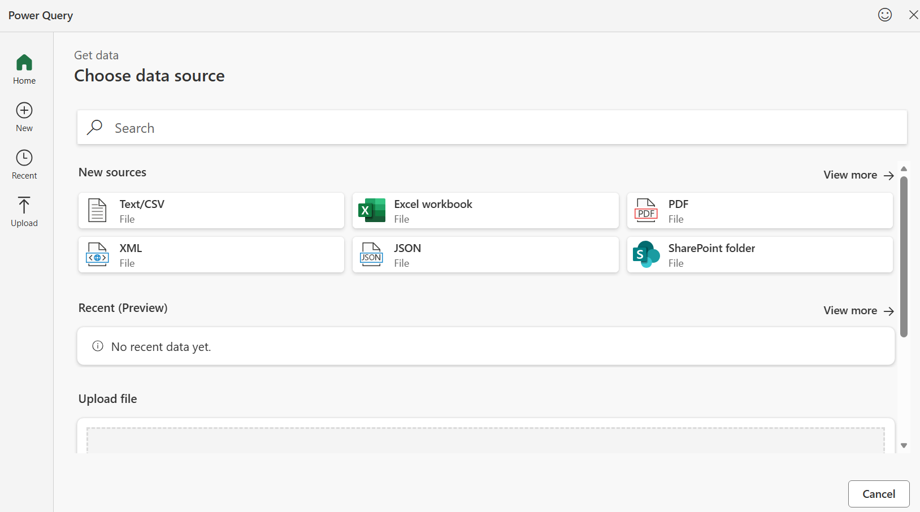Viewport: 920px width, 512px height.
Task: Click the 'New sources' section heading
Action: click(112, 172)
